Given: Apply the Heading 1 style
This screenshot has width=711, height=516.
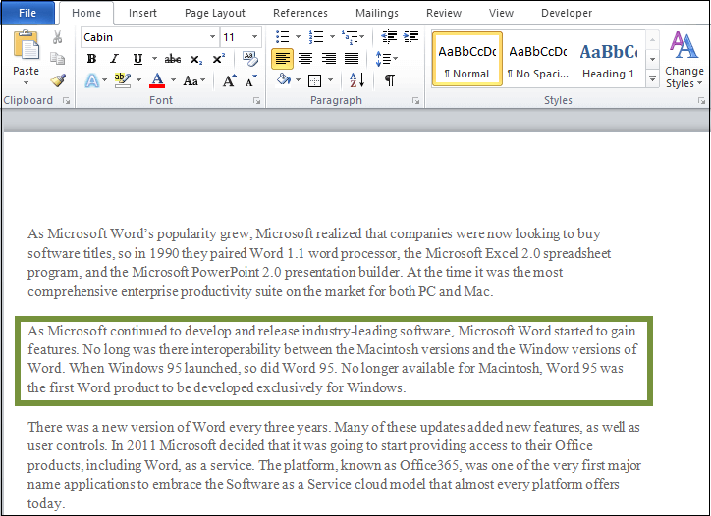Looking at the screenshot, I should [609, 59].
